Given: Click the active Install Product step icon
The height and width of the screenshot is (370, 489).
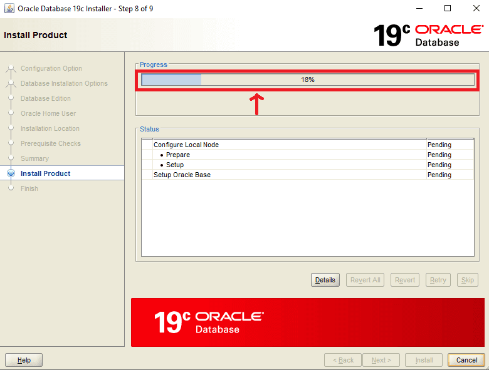Looking at the screenshot, I should (11, 173).
